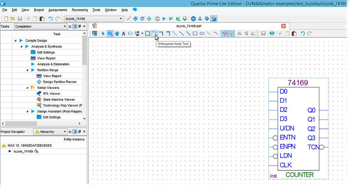Screen dimensions: 350x189
Task: Collapse Design Assistant (Post-Mapping) node
Action: click(x=27, y=111)
